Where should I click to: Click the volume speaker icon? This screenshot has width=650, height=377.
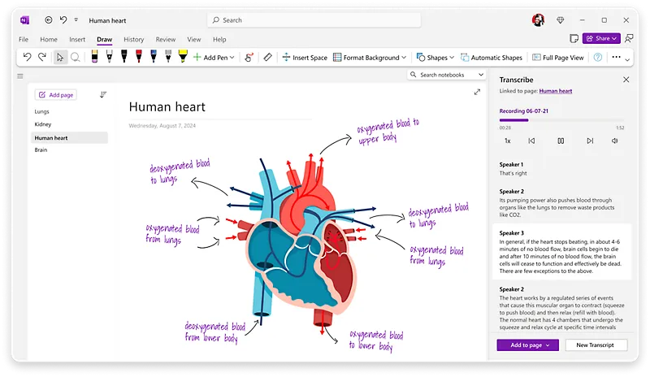click(614, 141)
